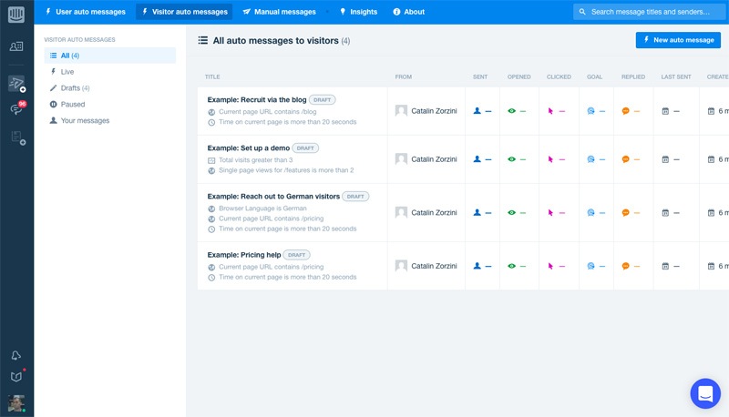Click the REPLIED column header
729x417 pixels.
click(x=633, y=77)
